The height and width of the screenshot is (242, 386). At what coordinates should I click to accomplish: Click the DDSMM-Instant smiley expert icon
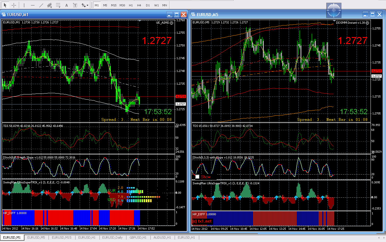(x=368, y=22)
